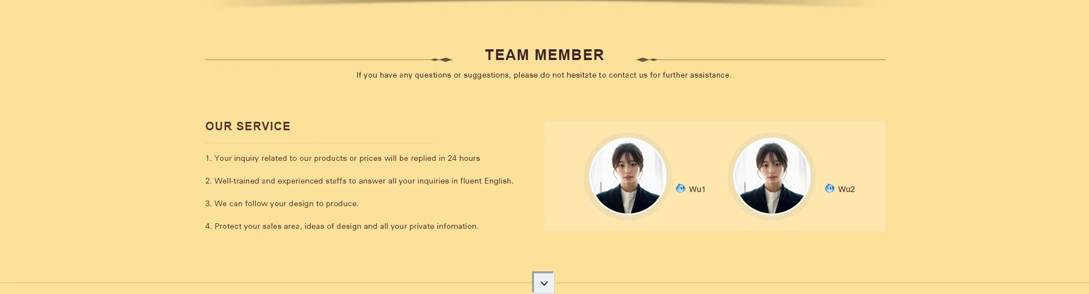Click the blue chat icon beside Wu1
Viewport: 1089px width, 294px height.
[x=681, y=189]
